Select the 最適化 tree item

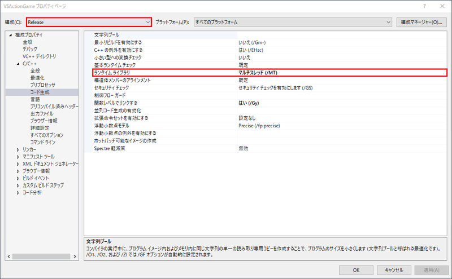point(37,78)
